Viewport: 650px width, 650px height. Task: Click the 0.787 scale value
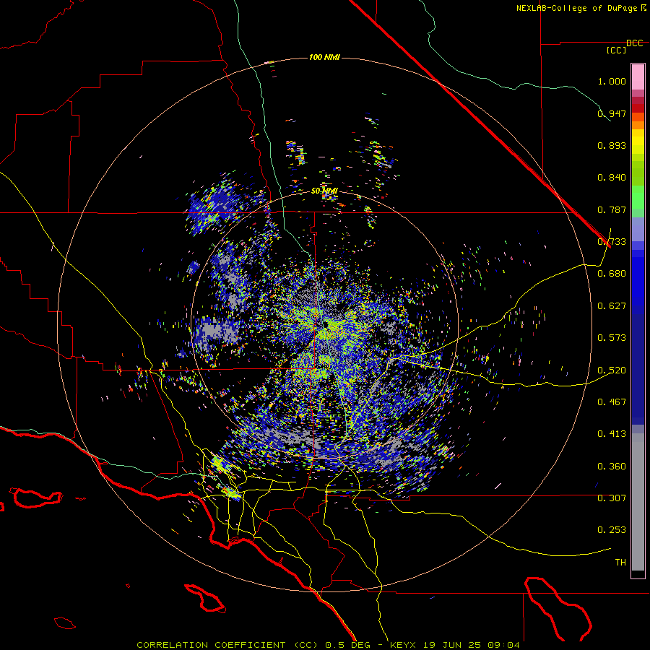click(x=612, y=209)
